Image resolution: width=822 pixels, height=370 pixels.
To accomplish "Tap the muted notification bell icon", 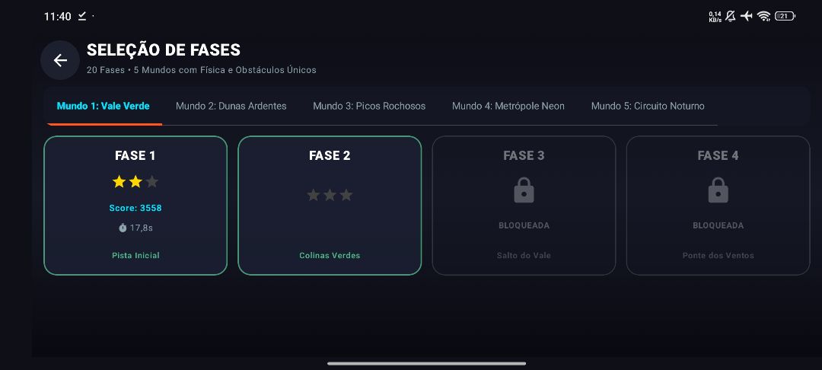I will [x=730, y=16].
